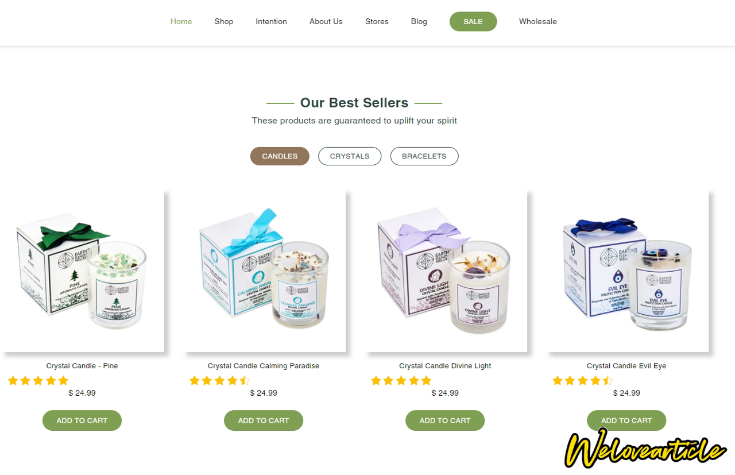Viewport: 735px width, 475px height.
Task: Click the green SALE button
Action: 473,21
